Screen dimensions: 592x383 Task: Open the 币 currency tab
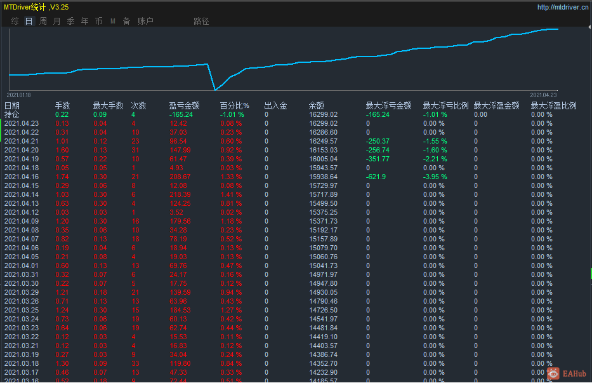tap(98, 21)
